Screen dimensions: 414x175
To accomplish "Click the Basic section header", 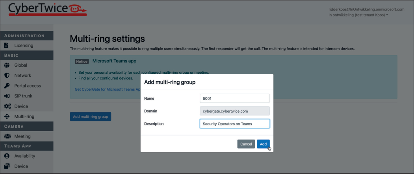I will [x=27, y=56].
